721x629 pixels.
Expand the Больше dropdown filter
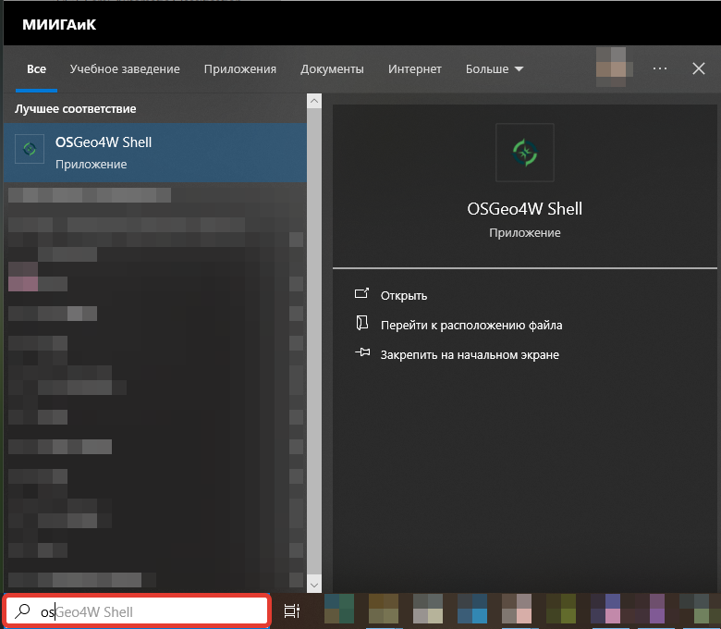pos(495,69)
